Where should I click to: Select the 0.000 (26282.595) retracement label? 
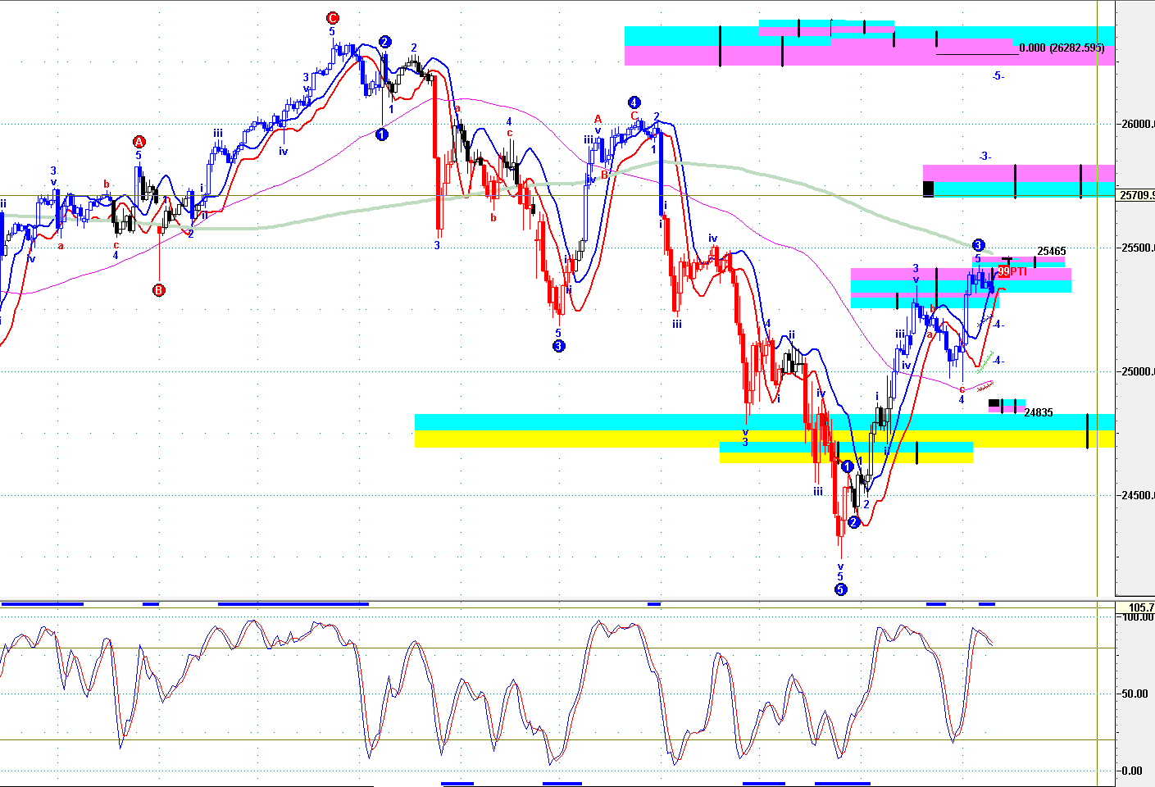tap(1062, 48)
